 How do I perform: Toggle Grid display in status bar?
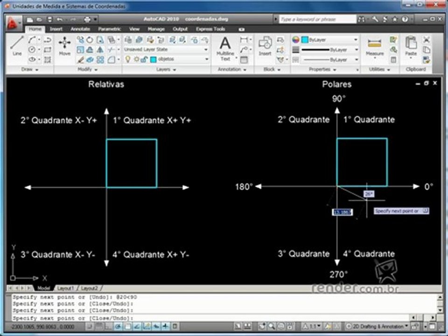pyautogui.click(x=99, y=326)
